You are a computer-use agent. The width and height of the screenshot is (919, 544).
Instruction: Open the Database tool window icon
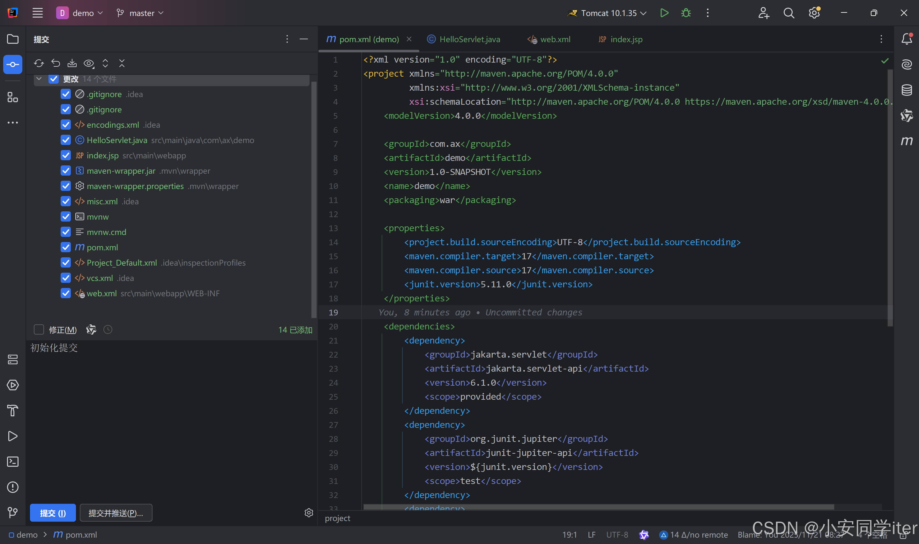907,90
